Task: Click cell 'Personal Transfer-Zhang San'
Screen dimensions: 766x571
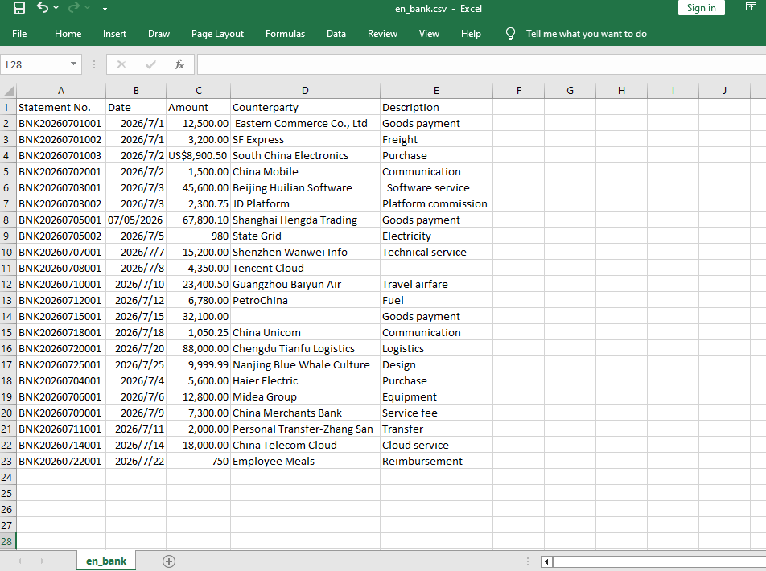Action: pos(305,429)
